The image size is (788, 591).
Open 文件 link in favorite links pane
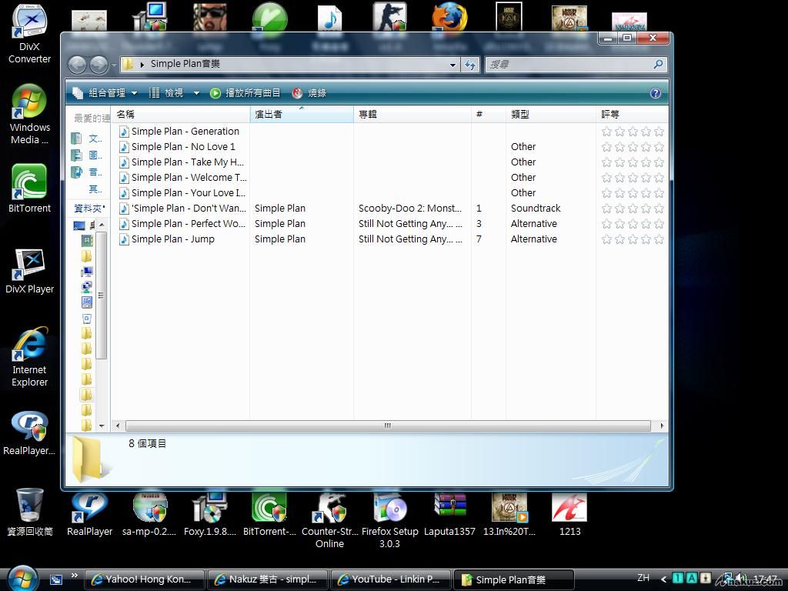pos(87,139)
